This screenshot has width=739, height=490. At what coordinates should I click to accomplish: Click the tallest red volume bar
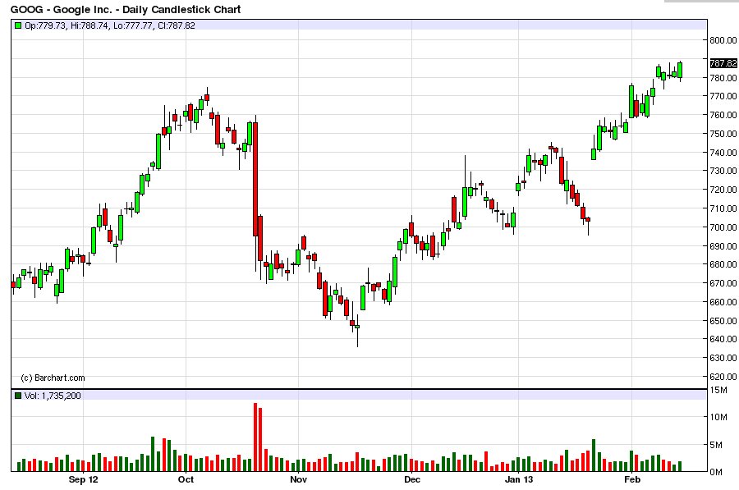tap(255, 437)
